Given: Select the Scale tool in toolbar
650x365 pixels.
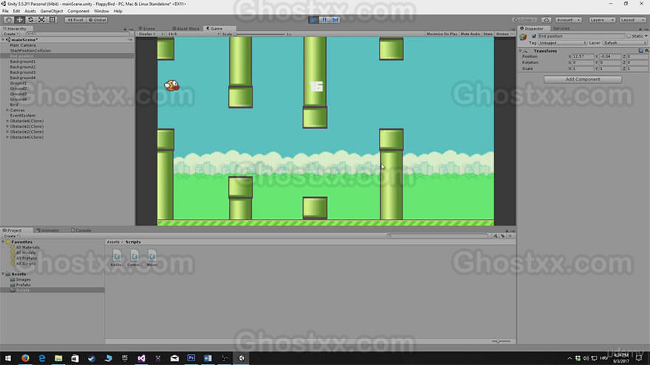Looking at the screenshot, I should click(41, 20).
